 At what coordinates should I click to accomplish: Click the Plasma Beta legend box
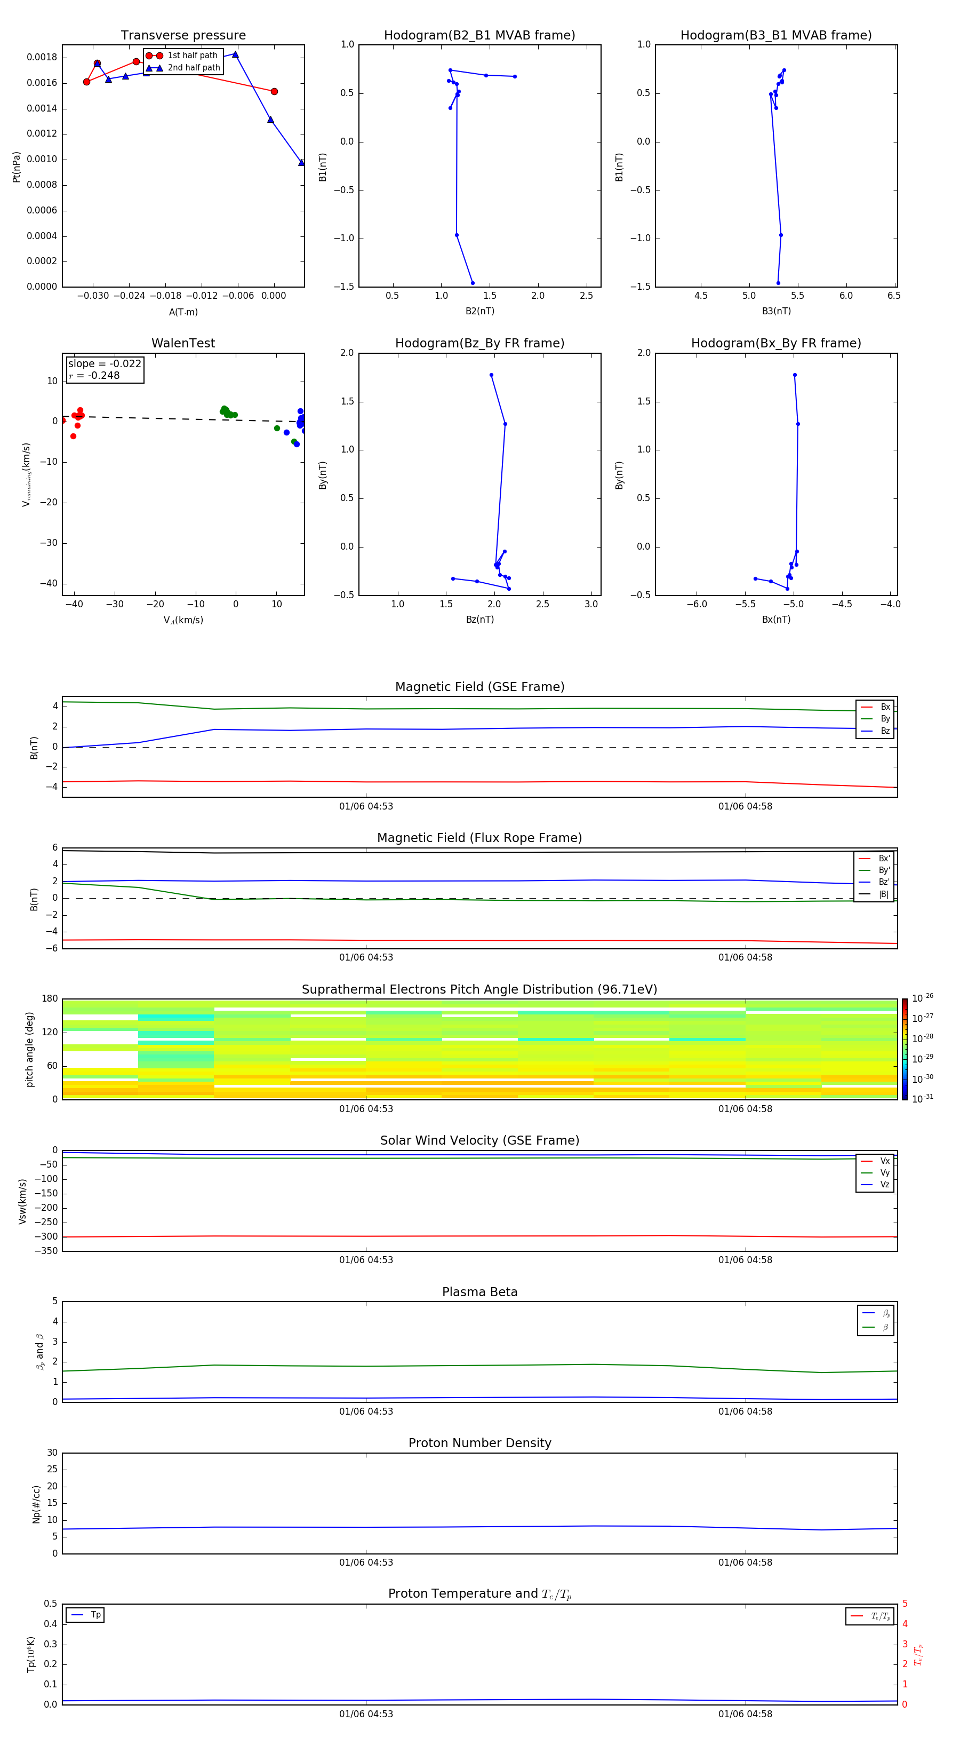click(875, 1320)
